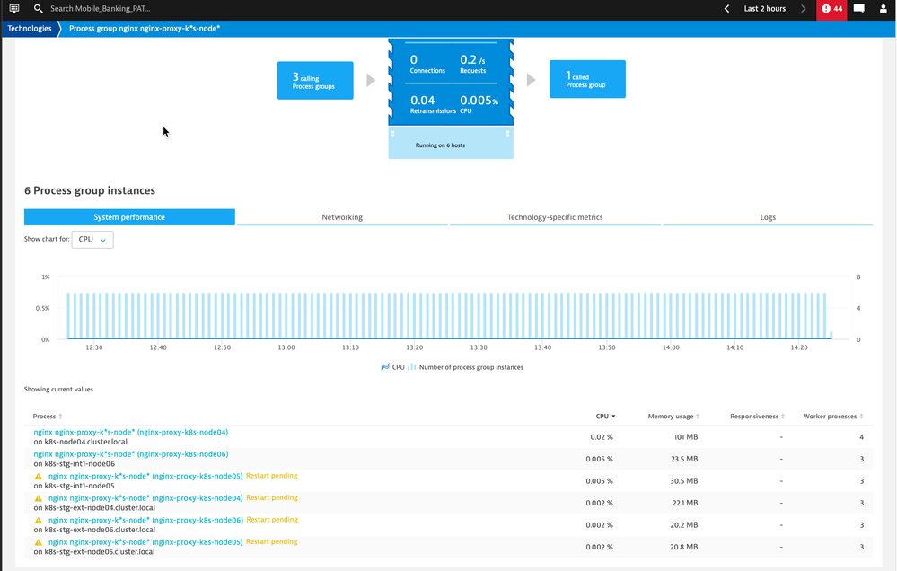Switch to the Technology-specific metrics tab

[555, 217]
